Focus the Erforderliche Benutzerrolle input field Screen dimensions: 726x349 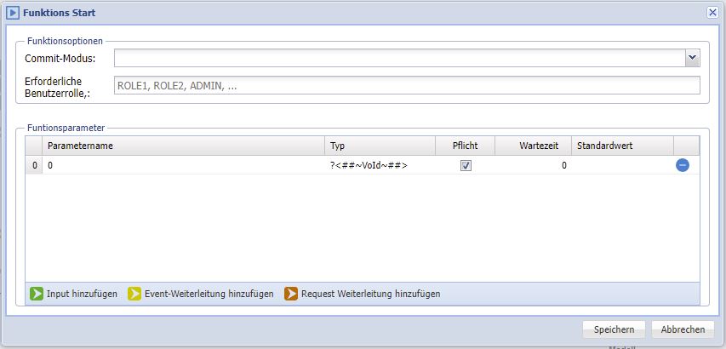point(406,85)
